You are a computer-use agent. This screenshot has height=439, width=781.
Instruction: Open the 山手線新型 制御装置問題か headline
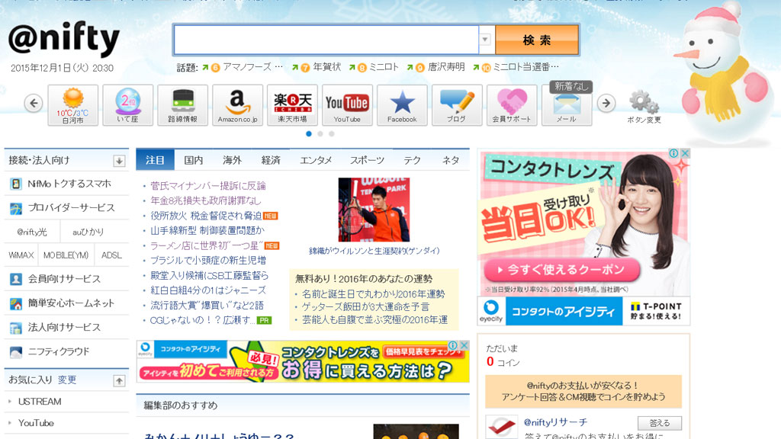pos(207,230)
